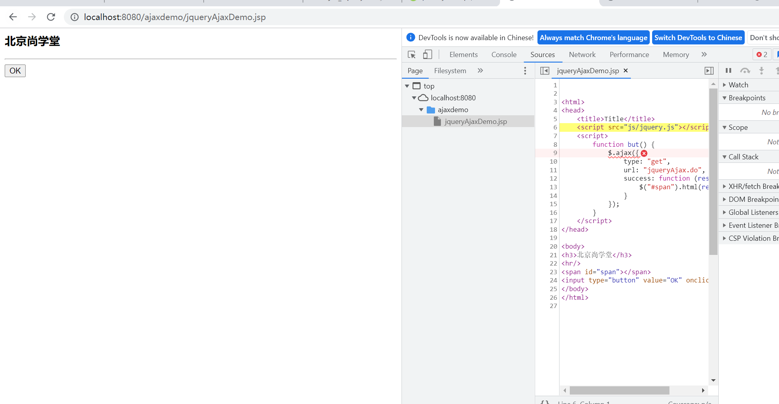Click Always match Chrome's language button
The width and height of the screenshot is (779, 404).
click(593, 38)
